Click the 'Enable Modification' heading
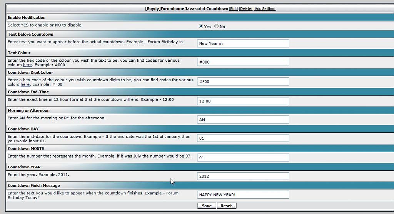Image resolution: width=394 pixels, height=214 pixels. tap(27, 18)
